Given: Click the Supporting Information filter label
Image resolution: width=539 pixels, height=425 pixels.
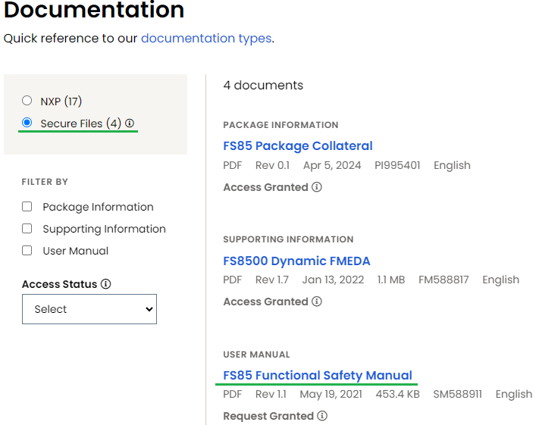Looking at the screenshot, I should (x=104, y=229).
